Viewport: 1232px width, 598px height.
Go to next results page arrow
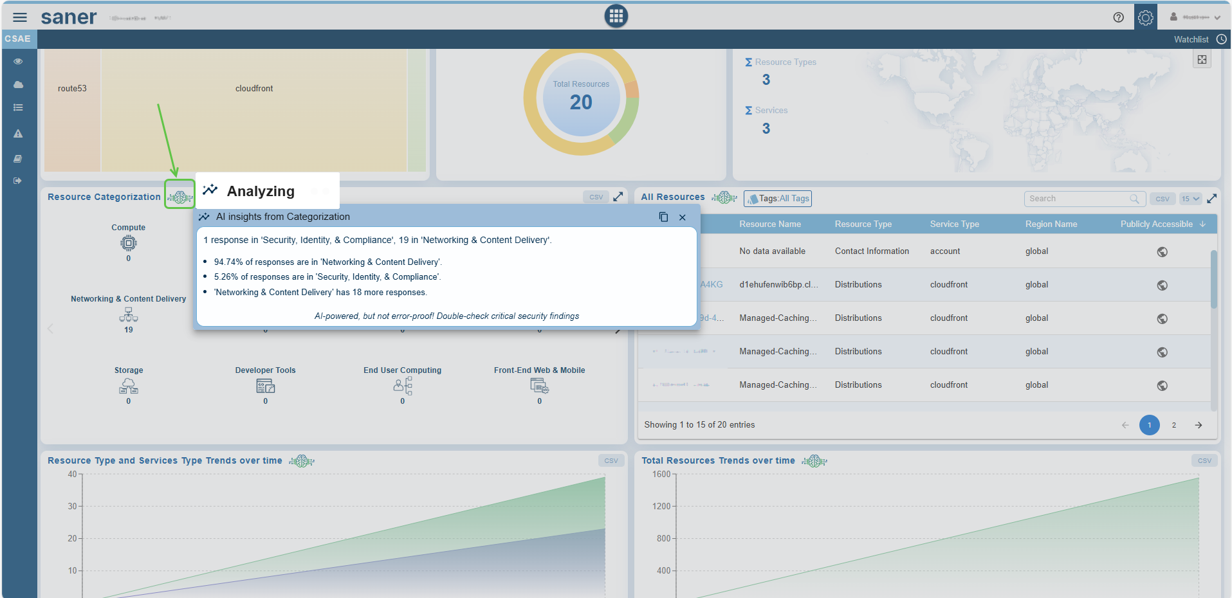[x=1199, y=425]
